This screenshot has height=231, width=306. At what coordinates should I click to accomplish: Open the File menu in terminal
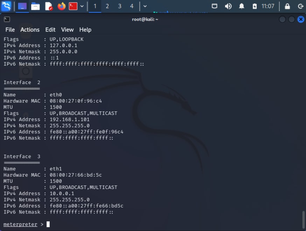click(x=10, y=30)
